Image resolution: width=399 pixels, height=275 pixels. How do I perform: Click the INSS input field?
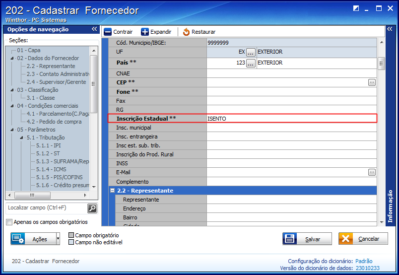point(292,163)
